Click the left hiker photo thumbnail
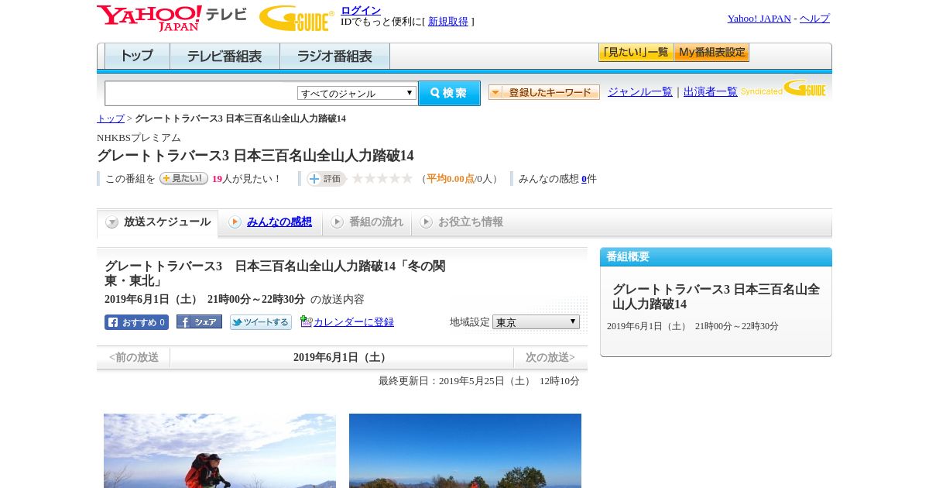 (x=220, y=451)
